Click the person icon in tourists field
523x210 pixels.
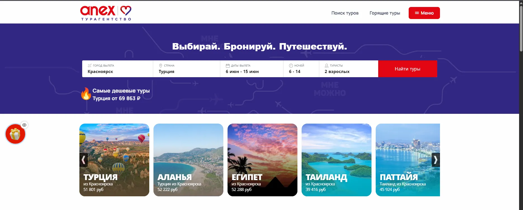coord(326,65)
